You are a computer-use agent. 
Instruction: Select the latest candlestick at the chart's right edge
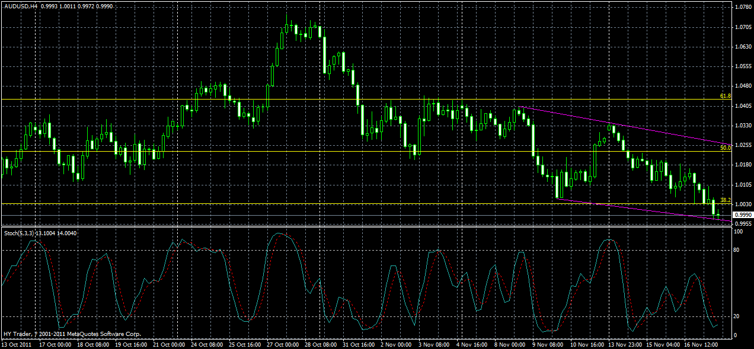[x=718, y=213]
